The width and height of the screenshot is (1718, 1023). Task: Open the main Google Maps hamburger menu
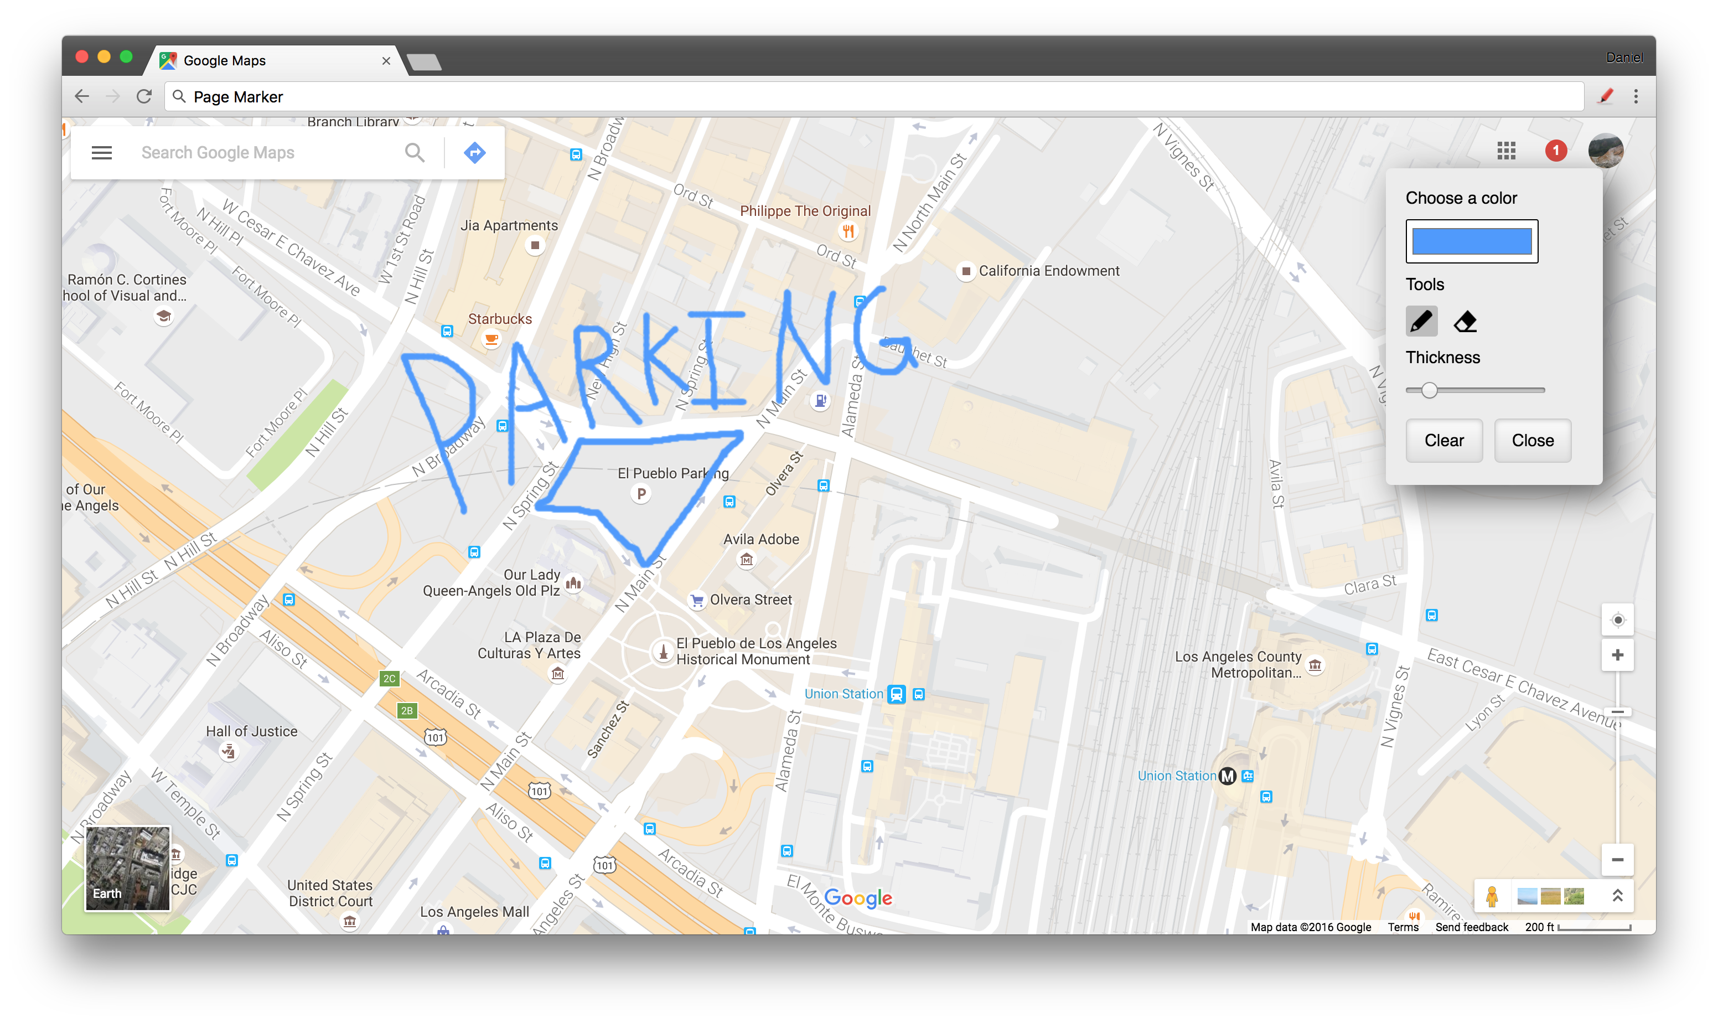pos(101,152)
